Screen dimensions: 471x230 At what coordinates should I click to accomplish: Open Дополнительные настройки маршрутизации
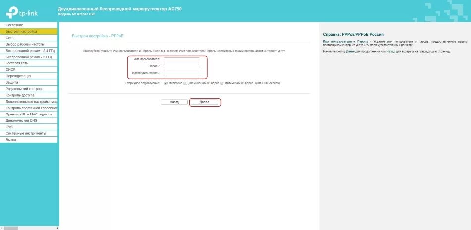[29, 102]
